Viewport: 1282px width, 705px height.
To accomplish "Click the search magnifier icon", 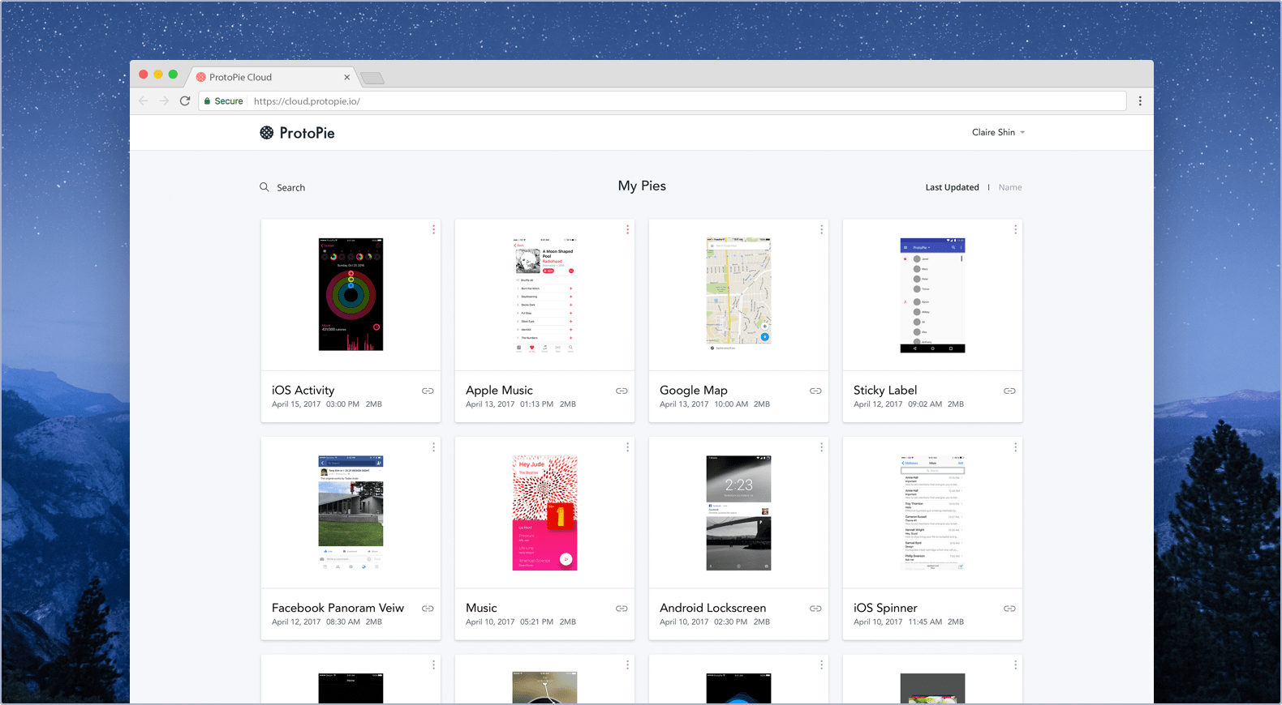I will coord(264,187).
